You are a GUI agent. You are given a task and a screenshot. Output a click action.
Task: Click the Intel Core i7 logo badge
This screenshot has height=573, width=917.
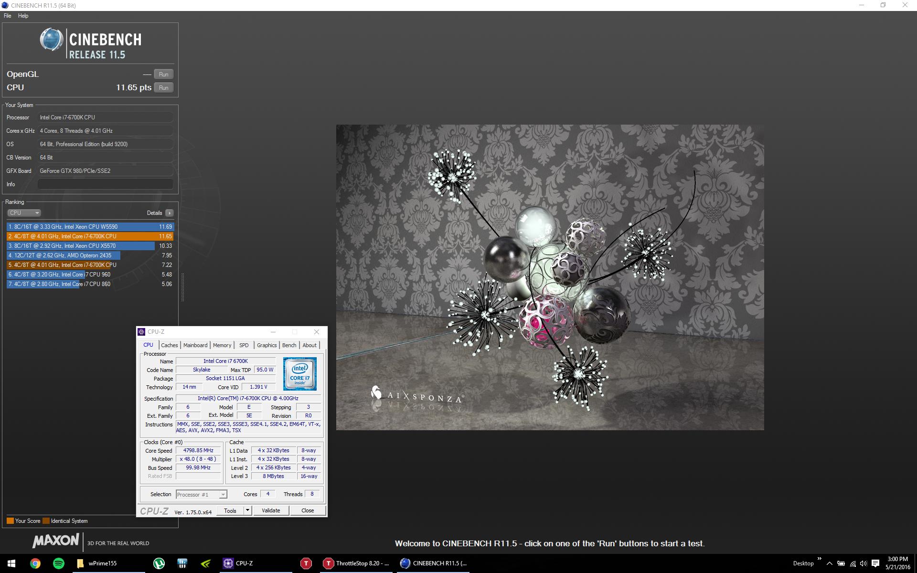(299, 374)
